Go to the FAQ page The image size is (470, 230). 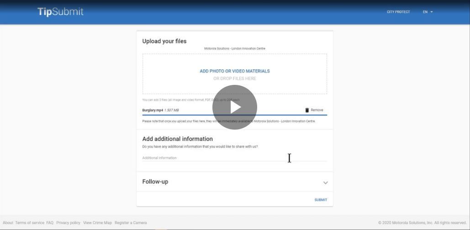[50, 223]
